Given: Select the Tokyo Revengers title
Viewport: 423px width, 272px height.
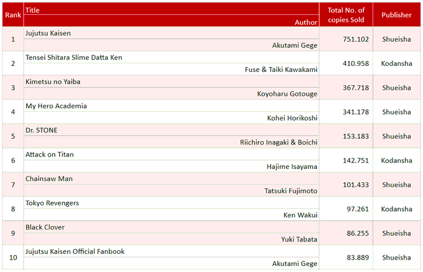Looking at the screenshot, I should pyautogui.click(x=52, y=203).
